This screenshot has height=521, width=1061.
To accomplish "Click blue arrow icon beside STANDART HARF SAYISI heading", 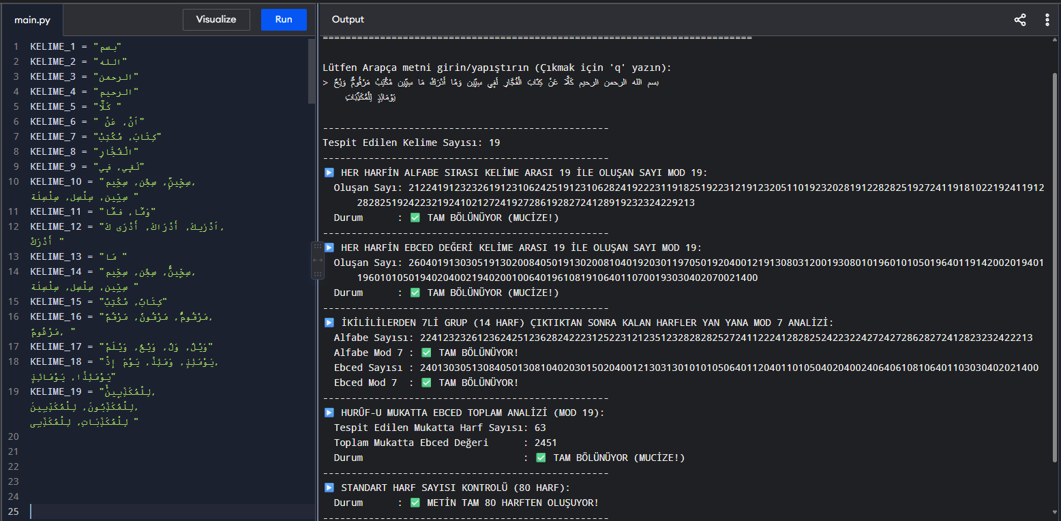I will pos(329,488).
